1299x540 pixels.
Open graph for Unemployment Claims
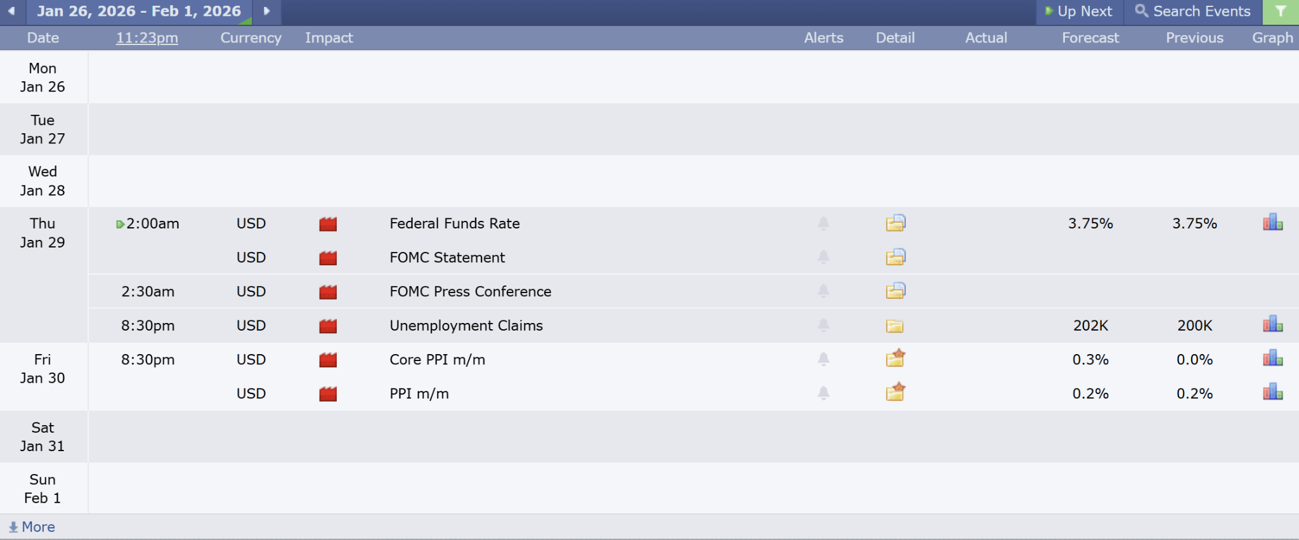click(x=1272, y=325)
